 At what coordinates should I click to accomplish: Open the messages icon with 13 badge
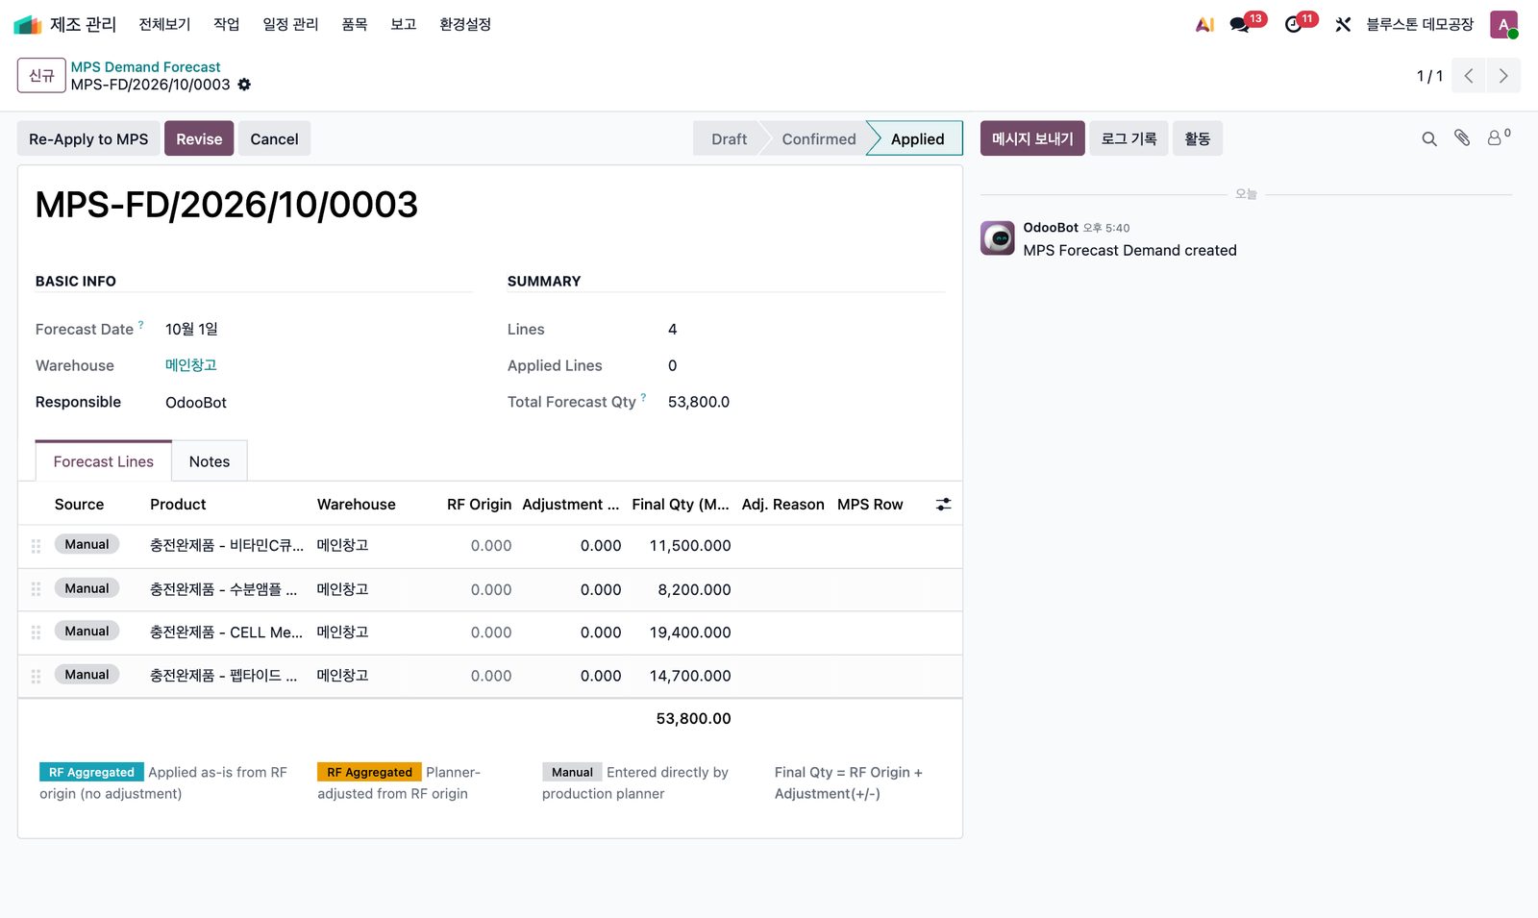[x=1240, y=24]
